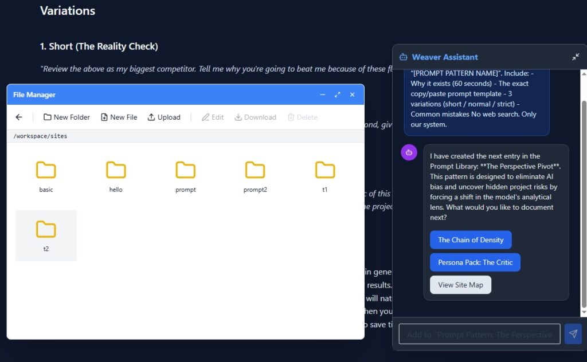Click the back arrow in File Manager

19,117
